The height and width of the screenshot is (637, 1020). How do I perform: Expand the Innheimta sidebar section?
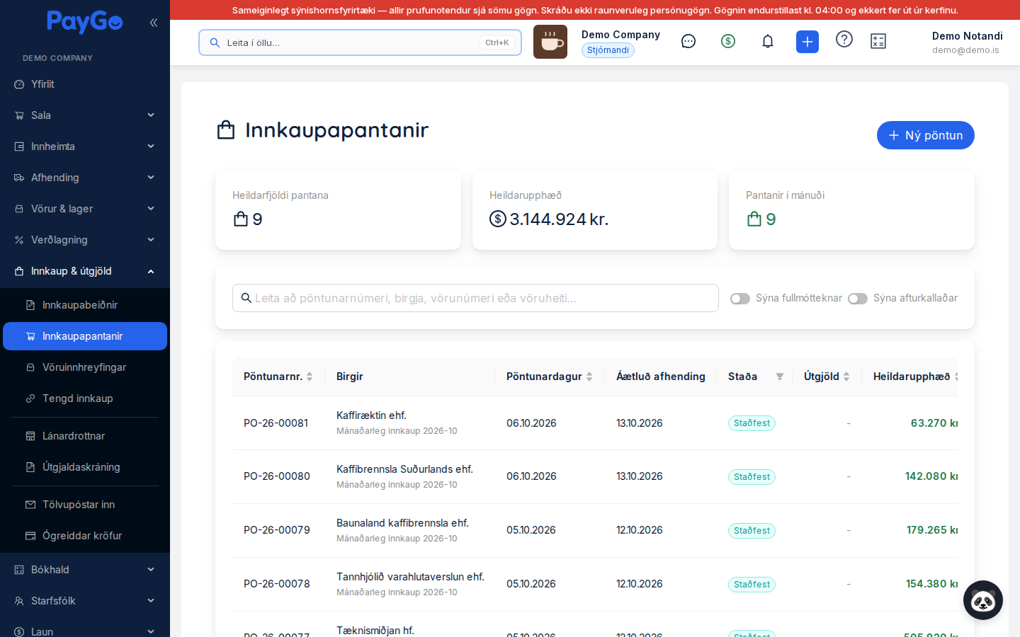coord(85,147)
